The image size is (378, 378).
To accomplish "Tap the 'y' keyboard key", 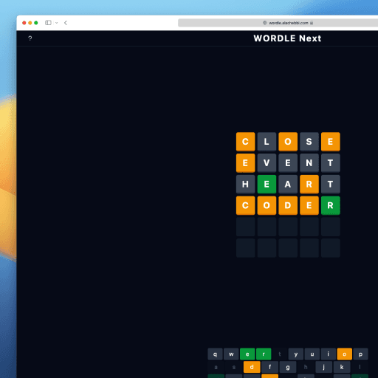I will click(296, 354).
